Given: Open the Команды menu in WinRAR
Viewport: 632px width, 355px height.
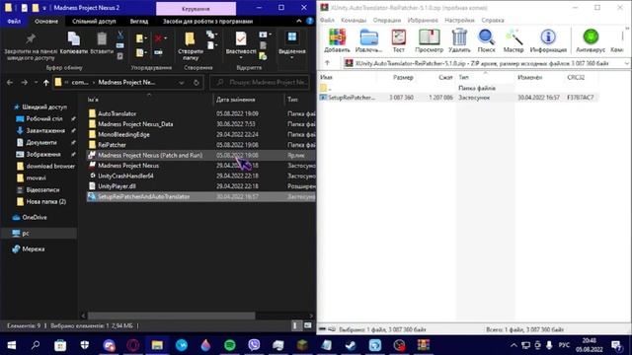Looking at the screenshot, I should coord(354,20).
